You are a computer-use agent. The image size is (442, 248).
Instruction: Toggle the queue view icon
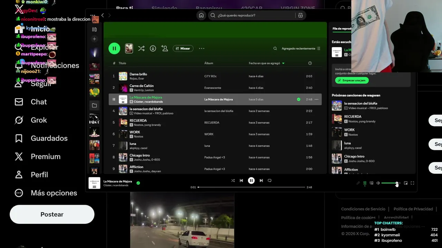pos(365,183)
